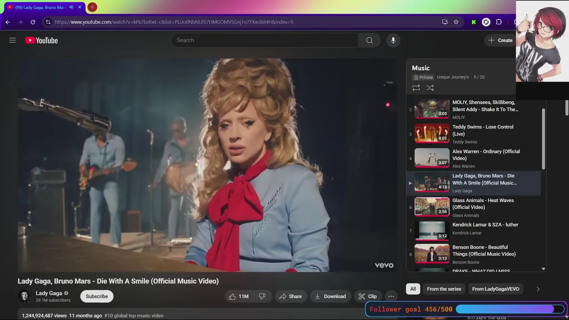
Task: Show more chips with right chevron
Action: [x=538, y=289]
